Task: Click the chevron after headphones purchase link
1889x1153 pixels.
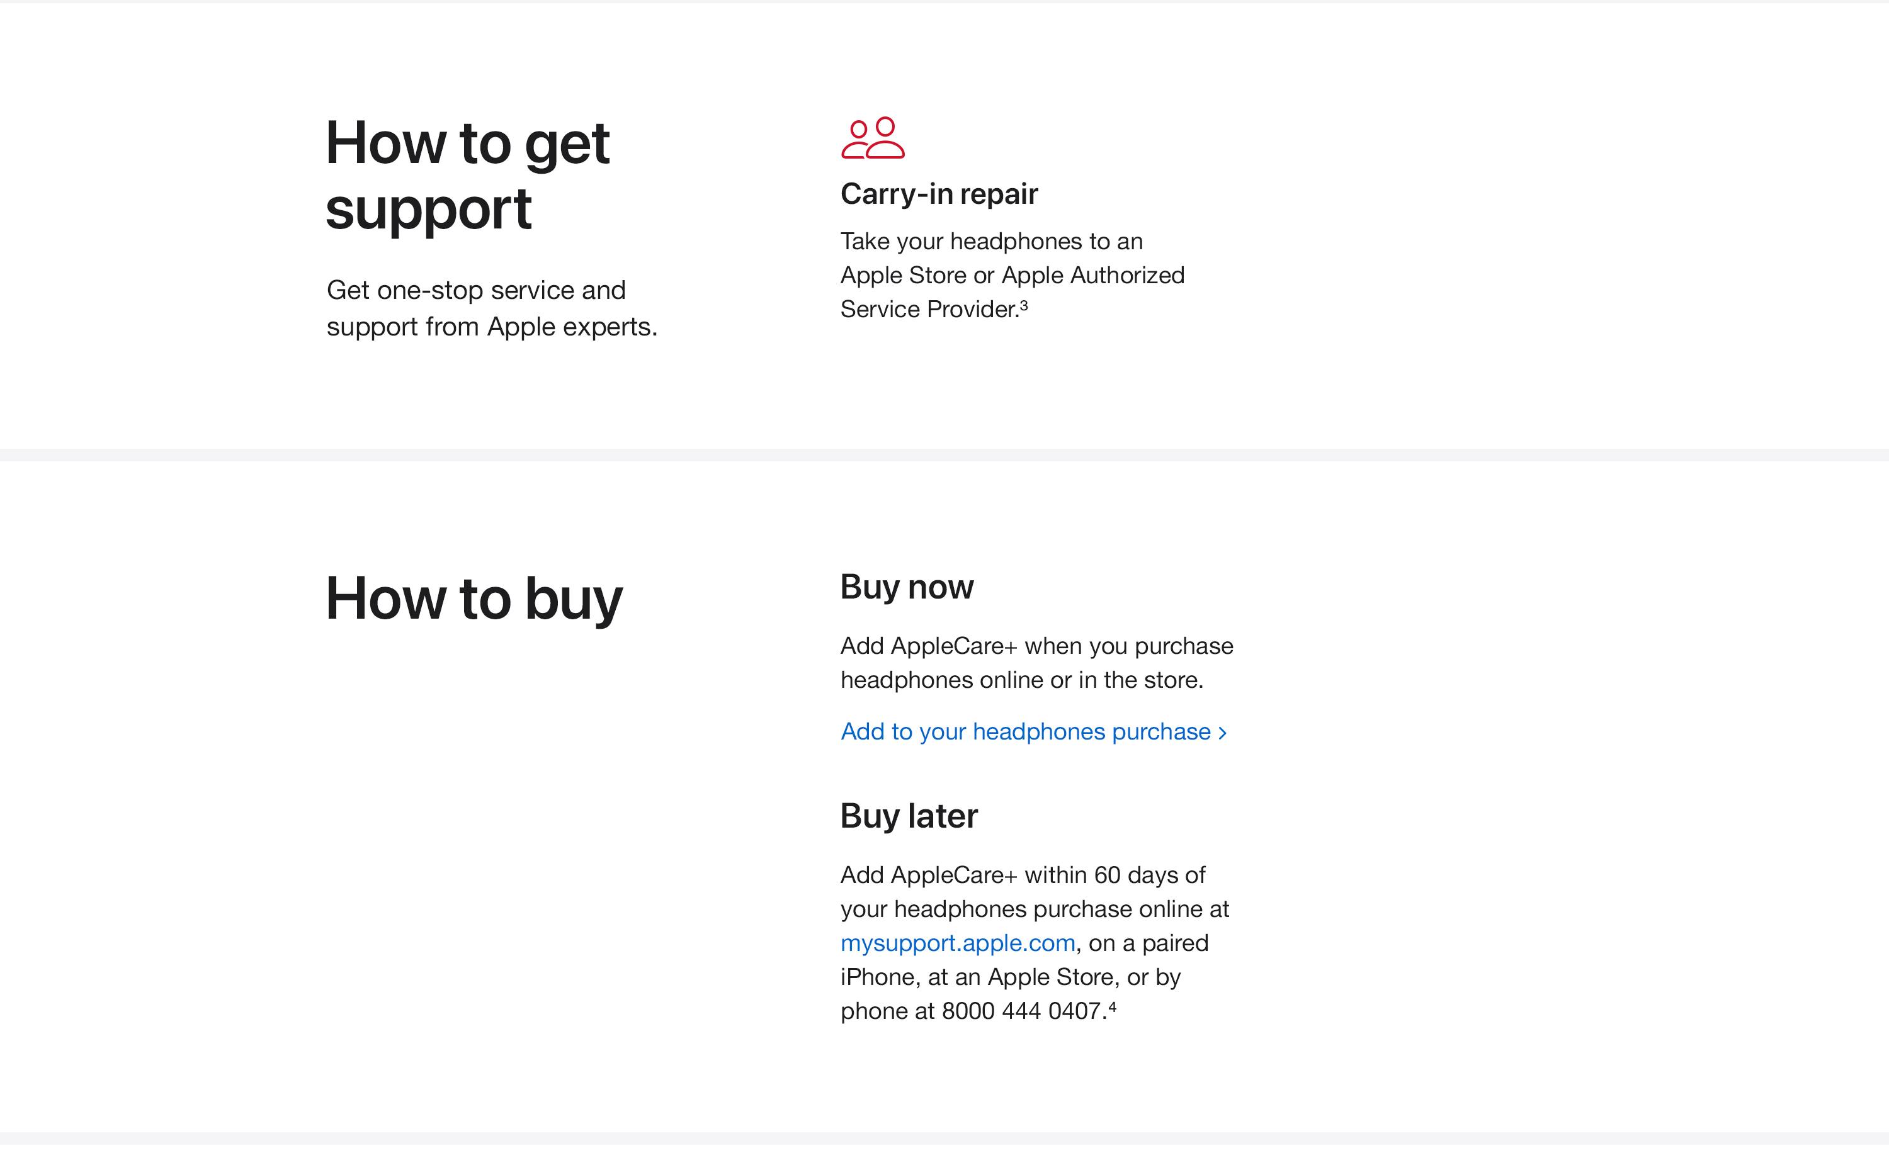Action: click(x=1222, y=733)
